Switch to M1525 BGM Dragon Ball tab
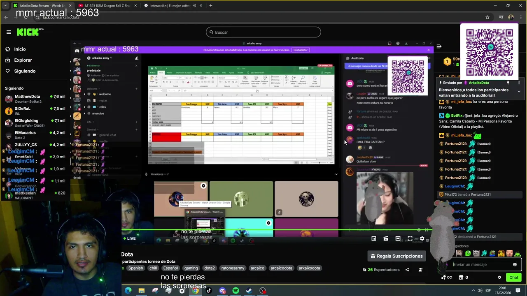The image size is (527, 296). (107, 6)
